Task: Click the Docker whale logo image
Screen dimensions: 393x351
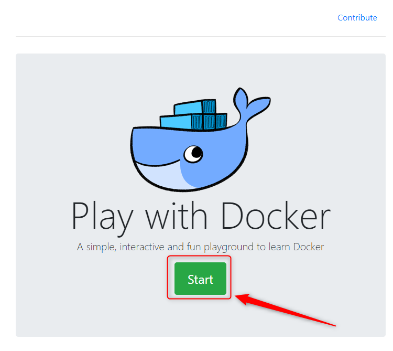Action: [200, 140]
